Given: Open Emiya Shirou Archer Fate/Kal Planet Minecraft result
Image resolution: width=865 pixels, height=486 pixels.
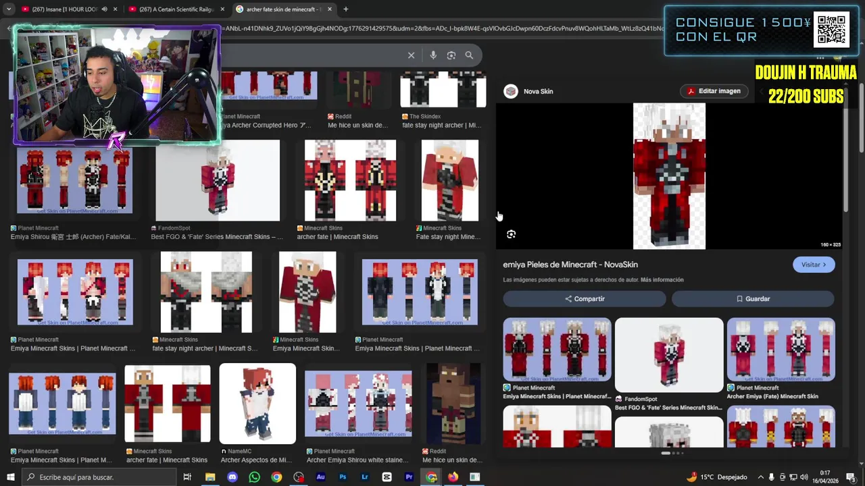Looking at the screenshot, I should (74, 181).
